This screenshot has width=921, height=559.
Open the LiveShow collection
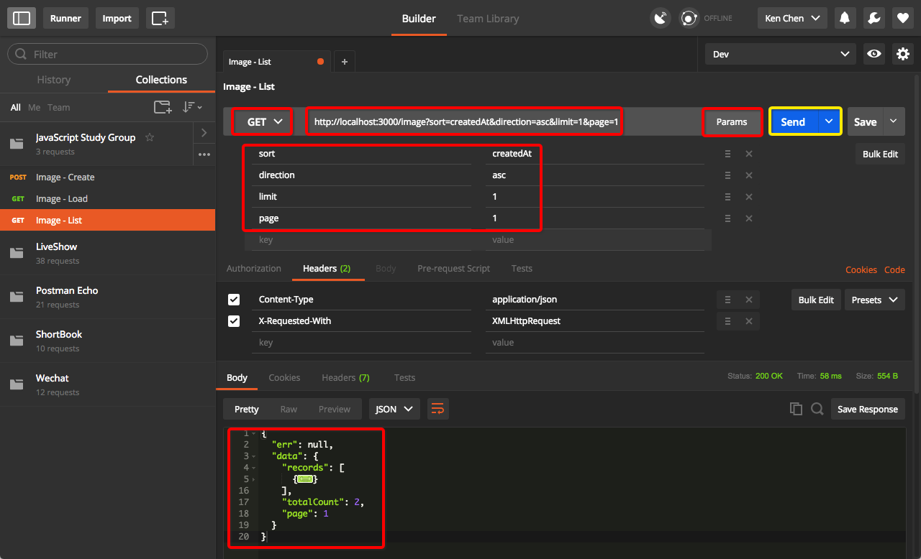(x=108, y=253)
